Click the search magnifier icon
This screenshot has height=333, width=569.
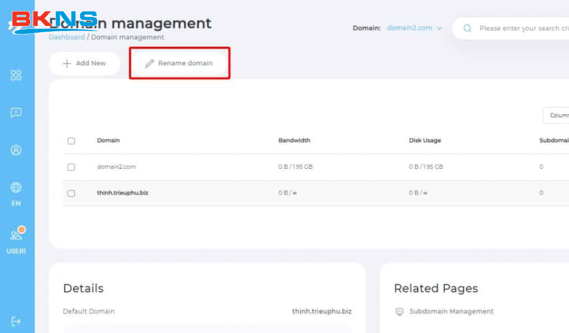coord(467,28)
